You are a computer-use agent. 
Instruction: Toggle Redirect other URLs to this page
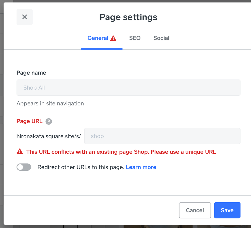(x=24, y=167)
